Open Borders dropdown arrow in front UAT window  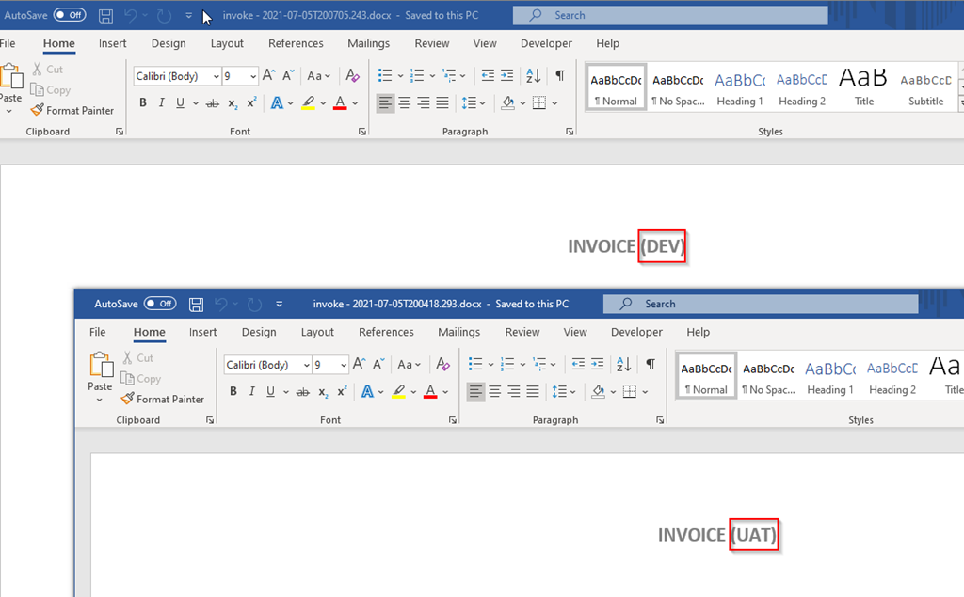pos(645,392)
